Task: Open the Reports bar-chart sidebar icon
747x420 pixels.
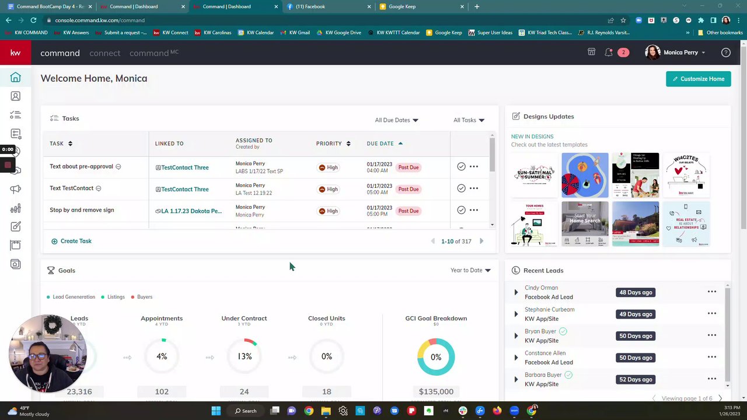Action: 16,208
